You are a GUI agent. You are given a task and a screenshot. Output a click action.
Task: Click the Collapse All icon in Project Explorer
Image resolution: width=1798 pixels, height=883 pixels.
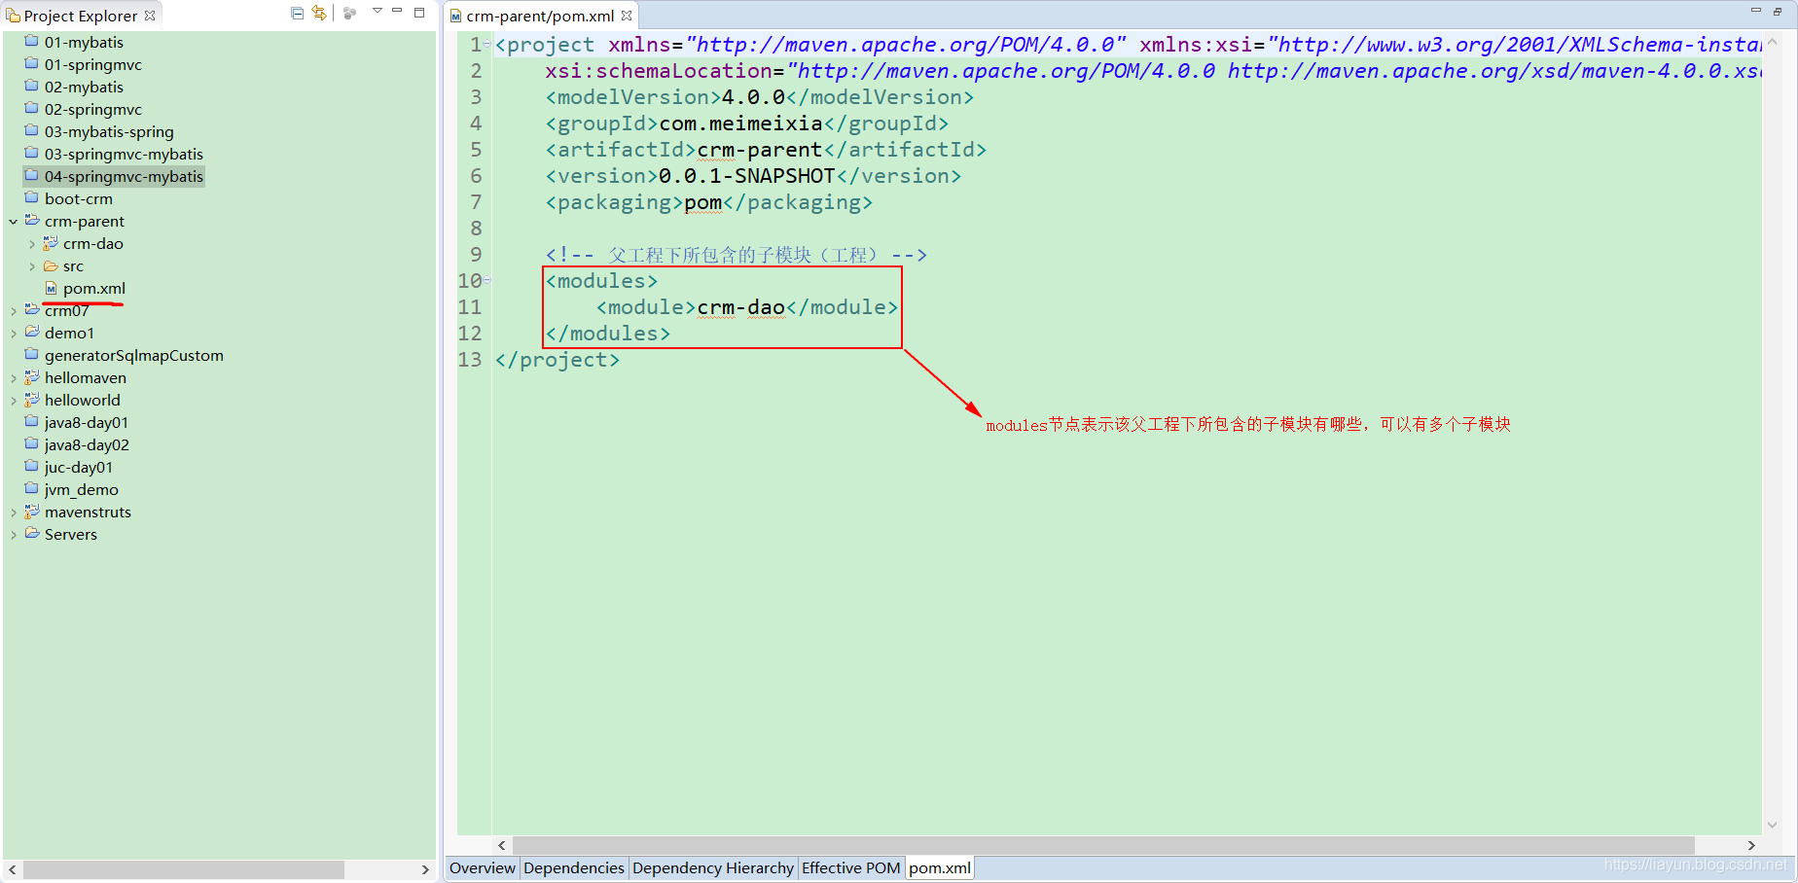(x=298, y=13)
